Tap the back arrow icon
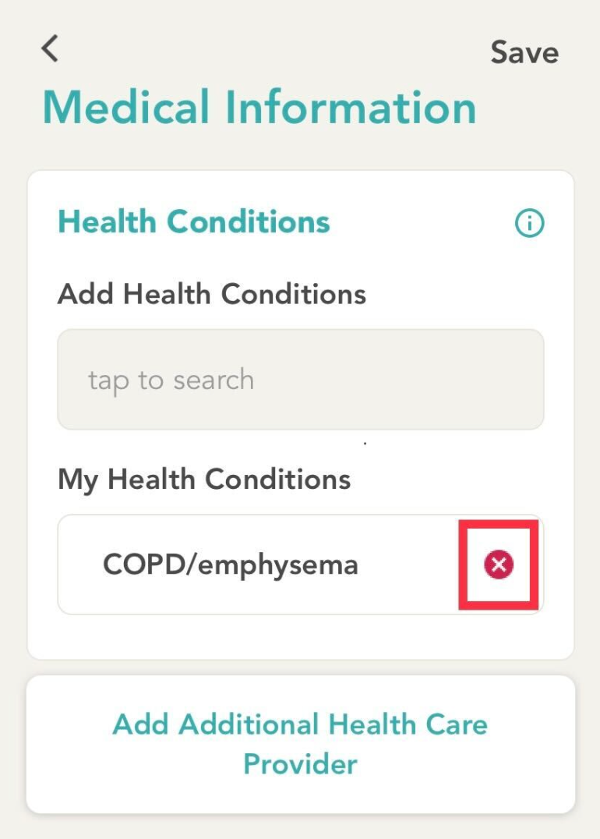The height and width of the screenshot is (839, 600). tap(50, 48)
